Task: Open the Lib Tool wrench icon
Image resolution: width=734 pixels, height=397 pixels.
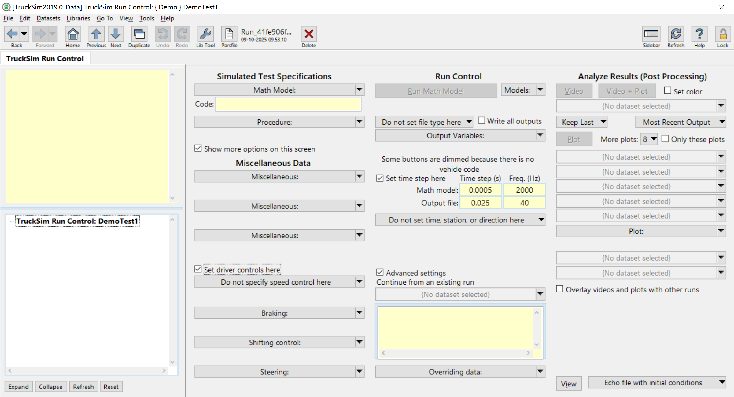Action: pyautogui.click(x=205, y=34)
